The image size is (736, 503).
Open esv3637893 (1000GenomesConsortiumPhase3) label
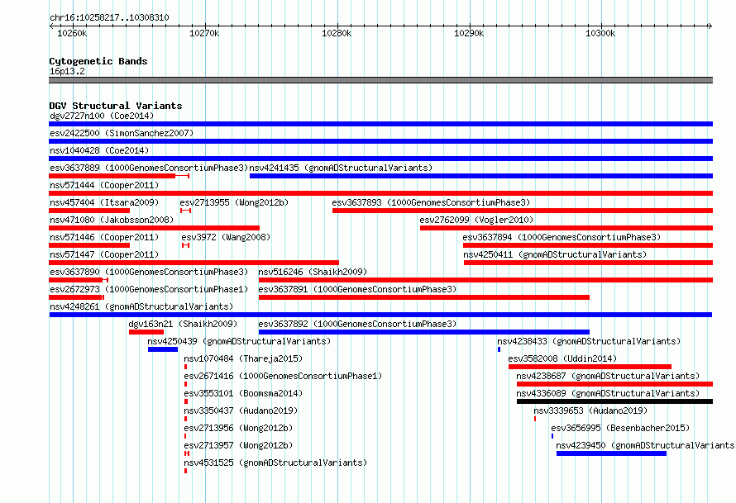431,202
